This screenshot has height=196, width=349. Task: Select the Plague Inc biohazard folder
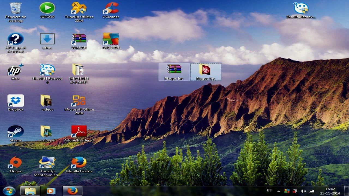206,72
